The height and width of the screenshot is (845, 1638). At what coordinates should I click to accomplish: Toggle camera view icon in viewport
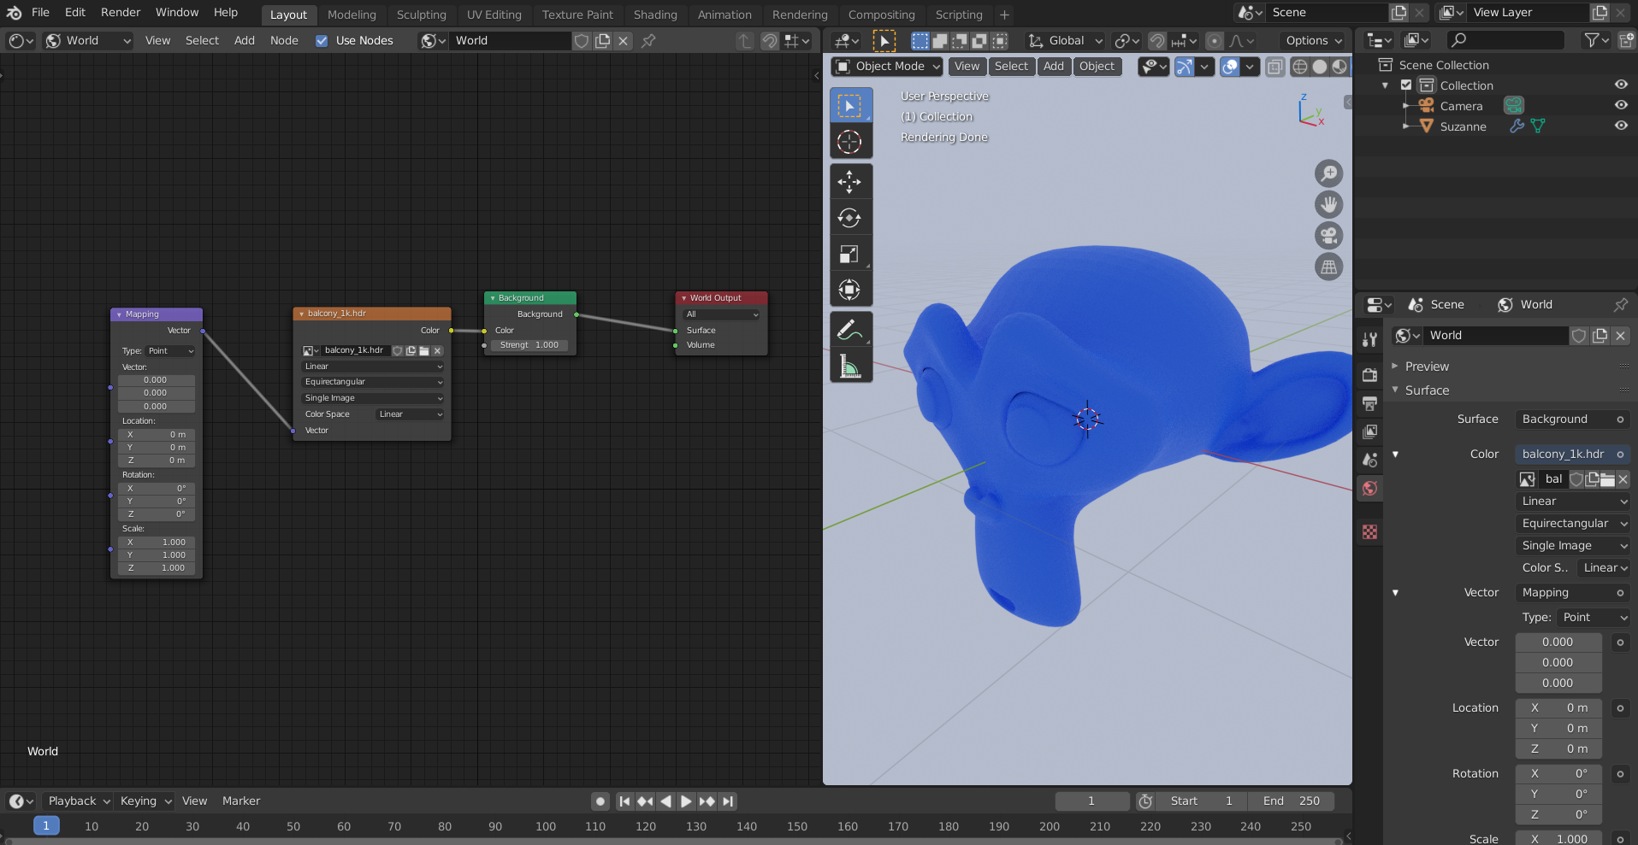[1328, 236]
